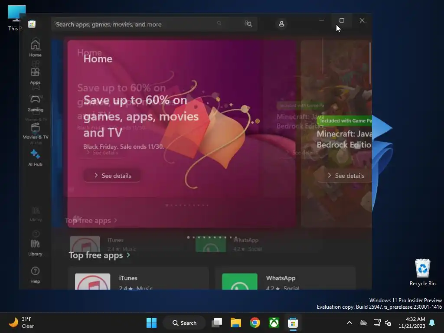The width and height of the screenshot is (444, 333).
Task: Open the AI Hub section
Action: pos(35,158)
